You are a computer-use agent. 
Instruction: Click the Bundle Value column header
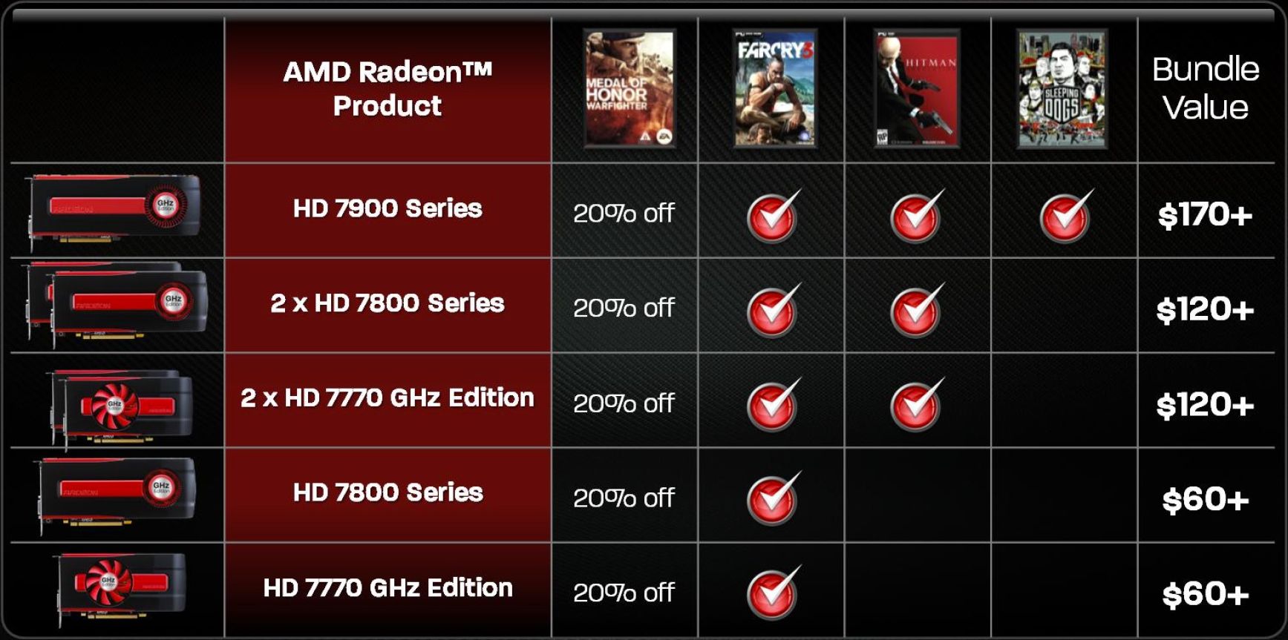coord(1205,88)
